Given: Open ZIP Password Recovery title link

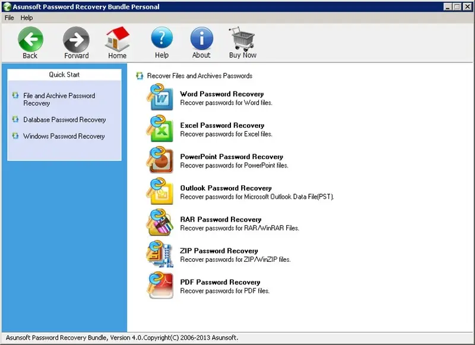Looking at the screenshot, I should [219, 251].
